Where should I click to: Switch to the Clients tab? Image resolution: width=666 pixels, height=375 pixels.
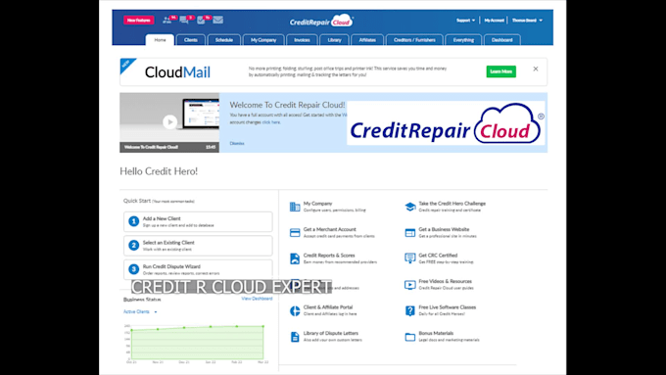pos(191,40)
